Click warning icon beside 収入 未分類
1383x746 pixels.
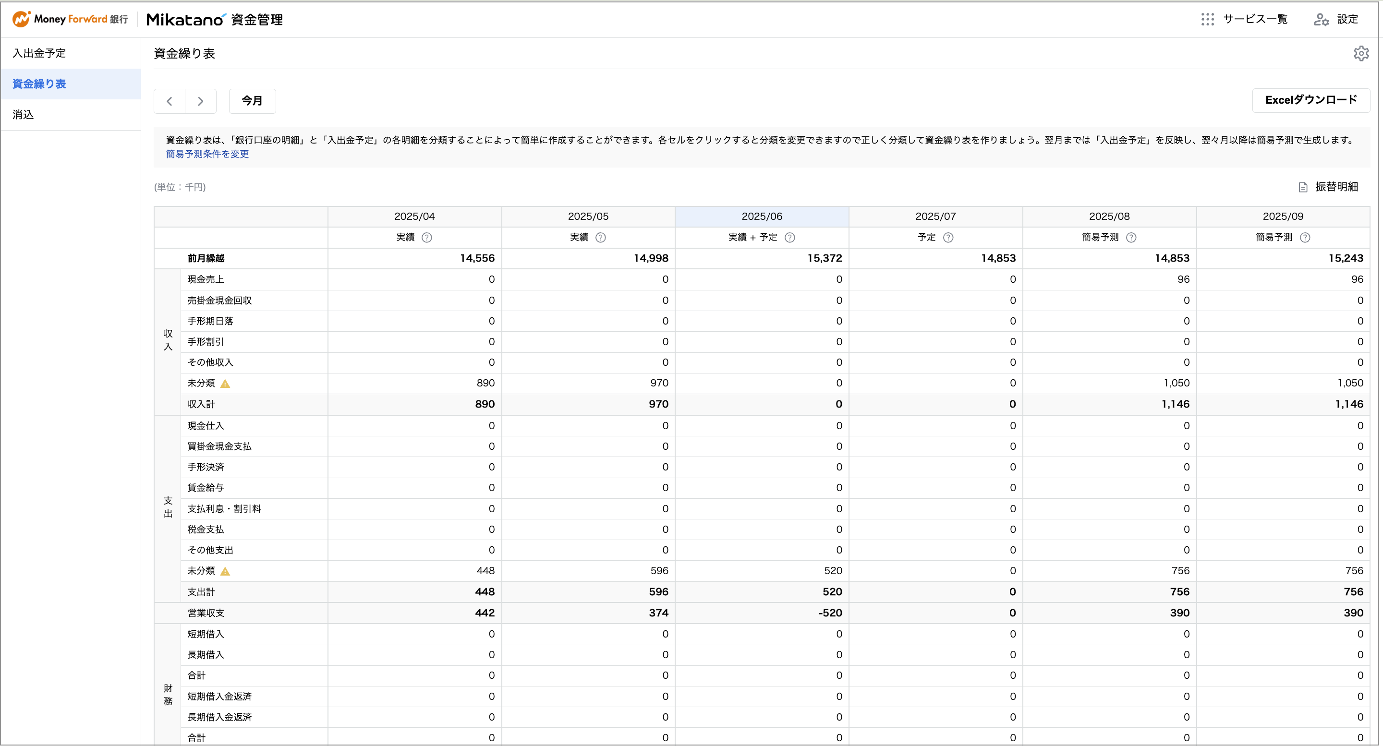[226, 384]
